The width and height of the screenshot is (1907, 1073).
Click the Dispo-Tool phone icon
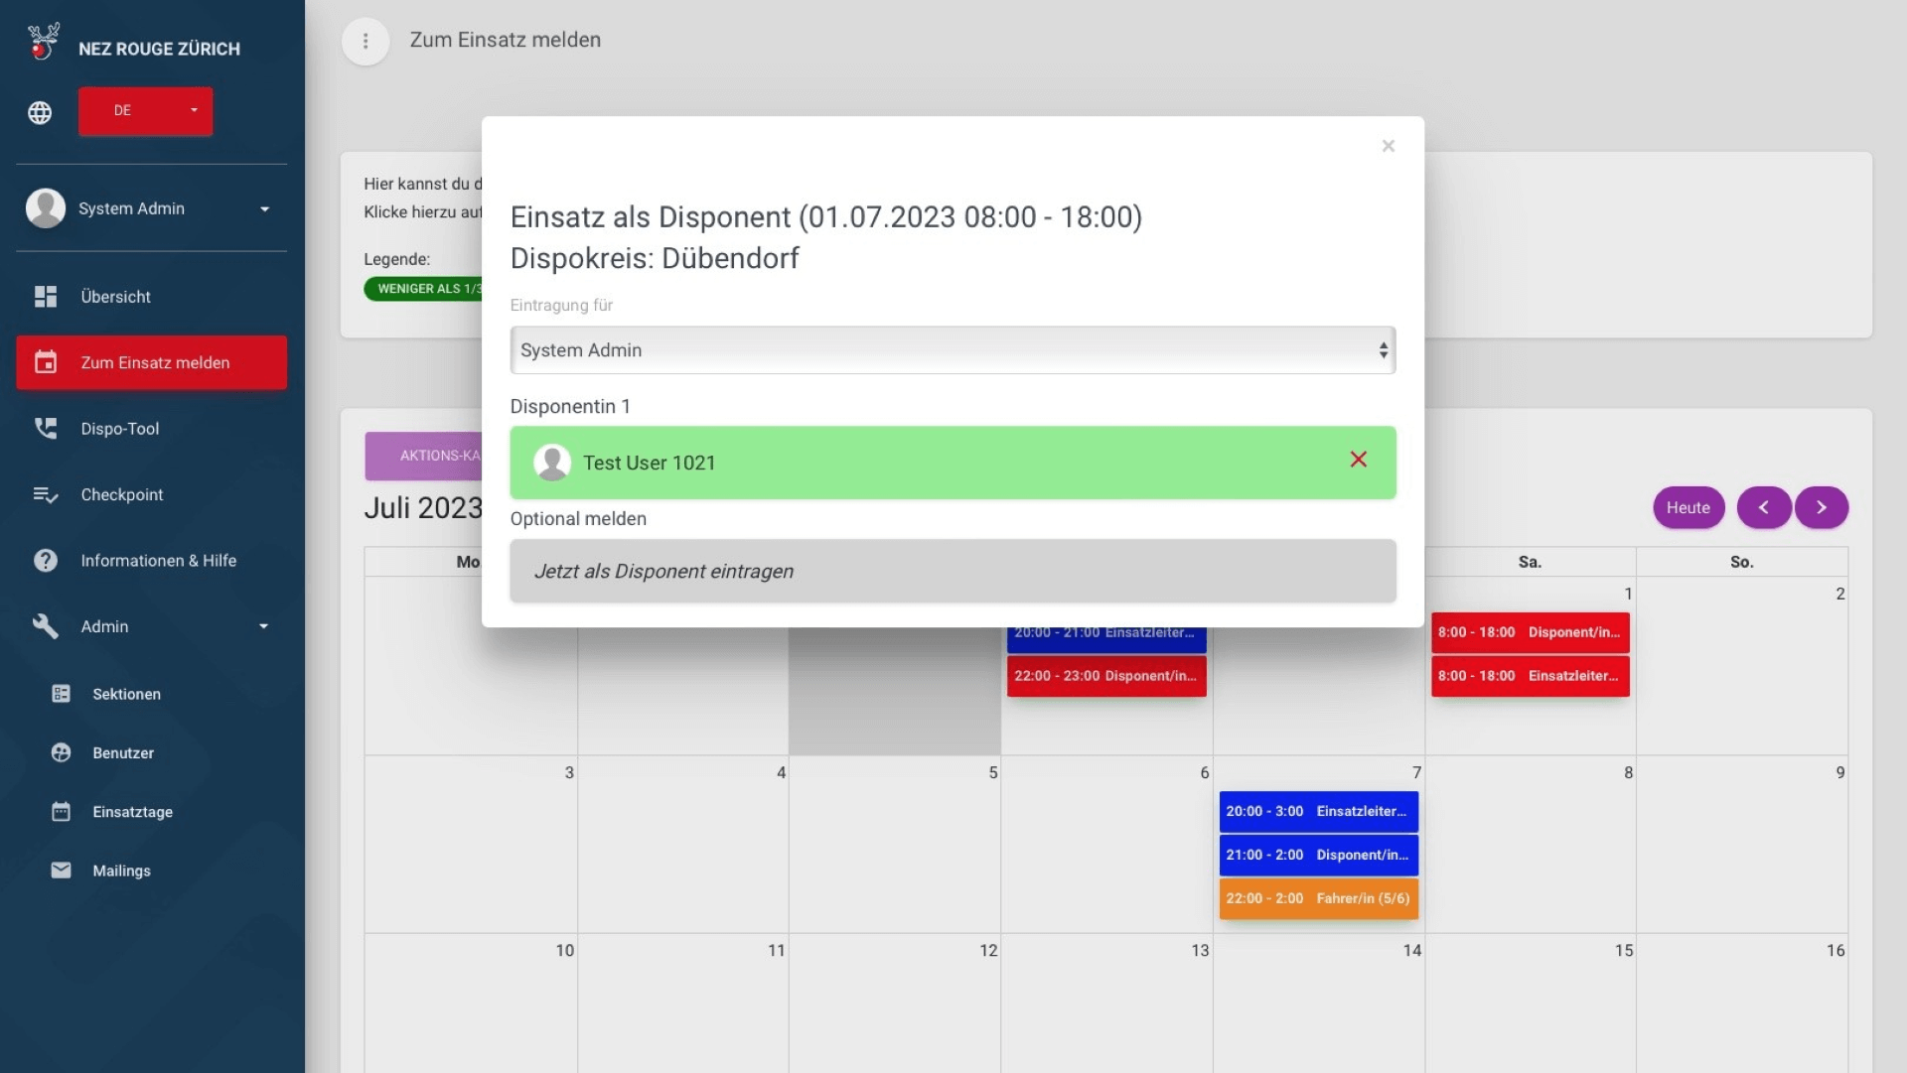click(x=46, y=429)
